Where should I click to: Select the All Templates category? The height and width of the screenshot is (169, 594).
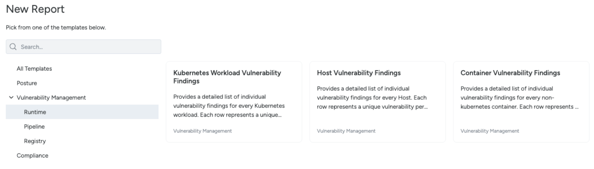(x=34, y=69)
